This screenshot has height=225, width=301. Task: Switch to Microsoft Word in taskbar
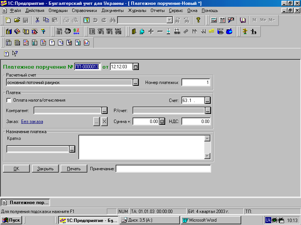[x=211, y=220]
